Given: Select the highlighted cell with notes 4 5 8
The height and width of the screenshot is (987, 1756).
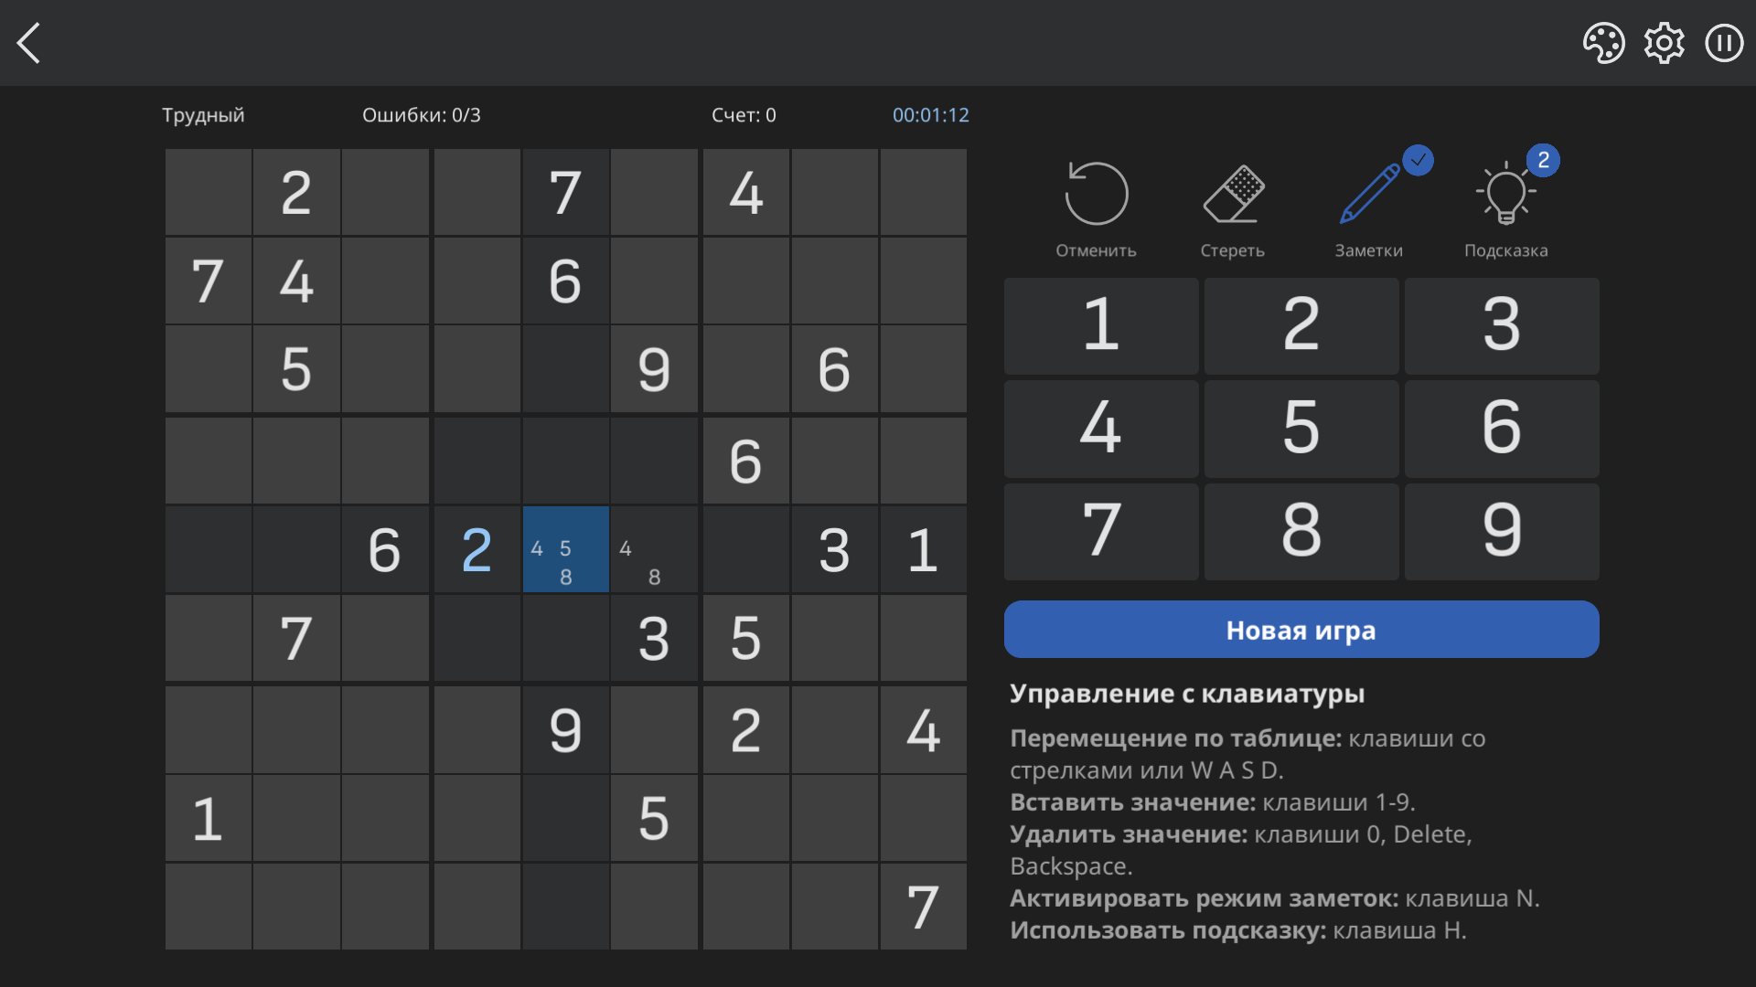Looking at the screenshot, I should point(565,549).
